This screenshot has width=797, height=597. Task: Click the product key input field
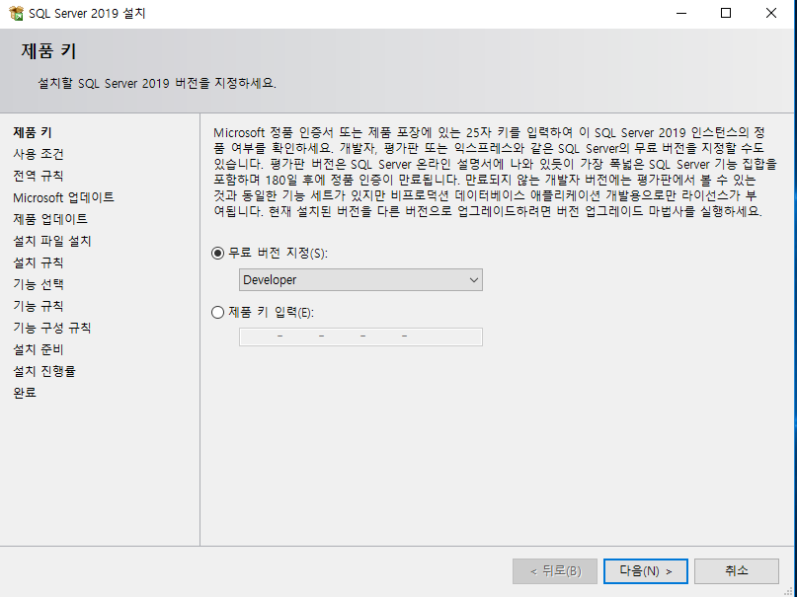(360, 336)
